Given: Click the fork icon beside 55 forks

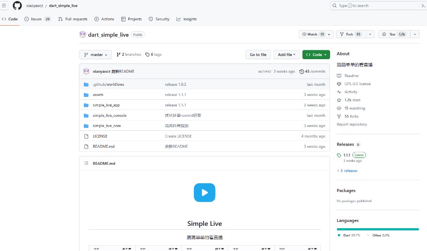Looking at the screenshot, I should 339,116.
